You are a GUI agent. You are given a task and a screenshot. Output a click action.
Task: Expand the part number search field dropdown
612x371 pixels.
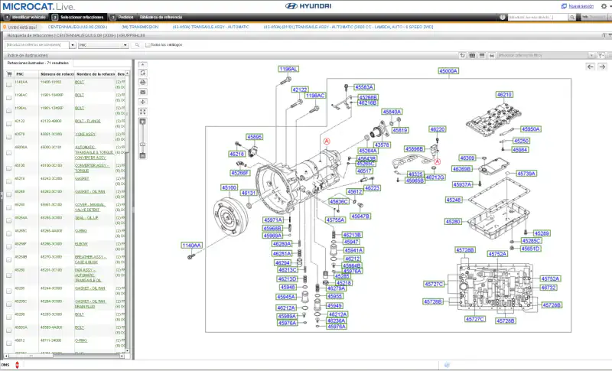tap(72, 45)
